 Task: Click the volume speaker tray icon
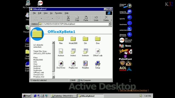click(x=141, y=96)
